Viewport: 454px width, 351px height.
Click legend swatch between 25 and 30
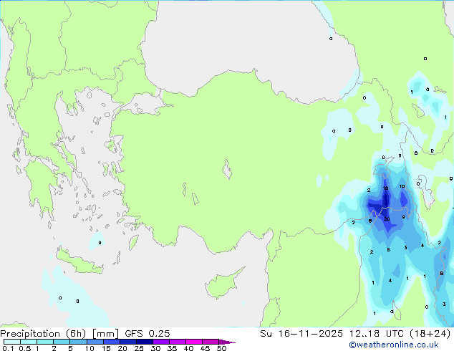(145, 342)
